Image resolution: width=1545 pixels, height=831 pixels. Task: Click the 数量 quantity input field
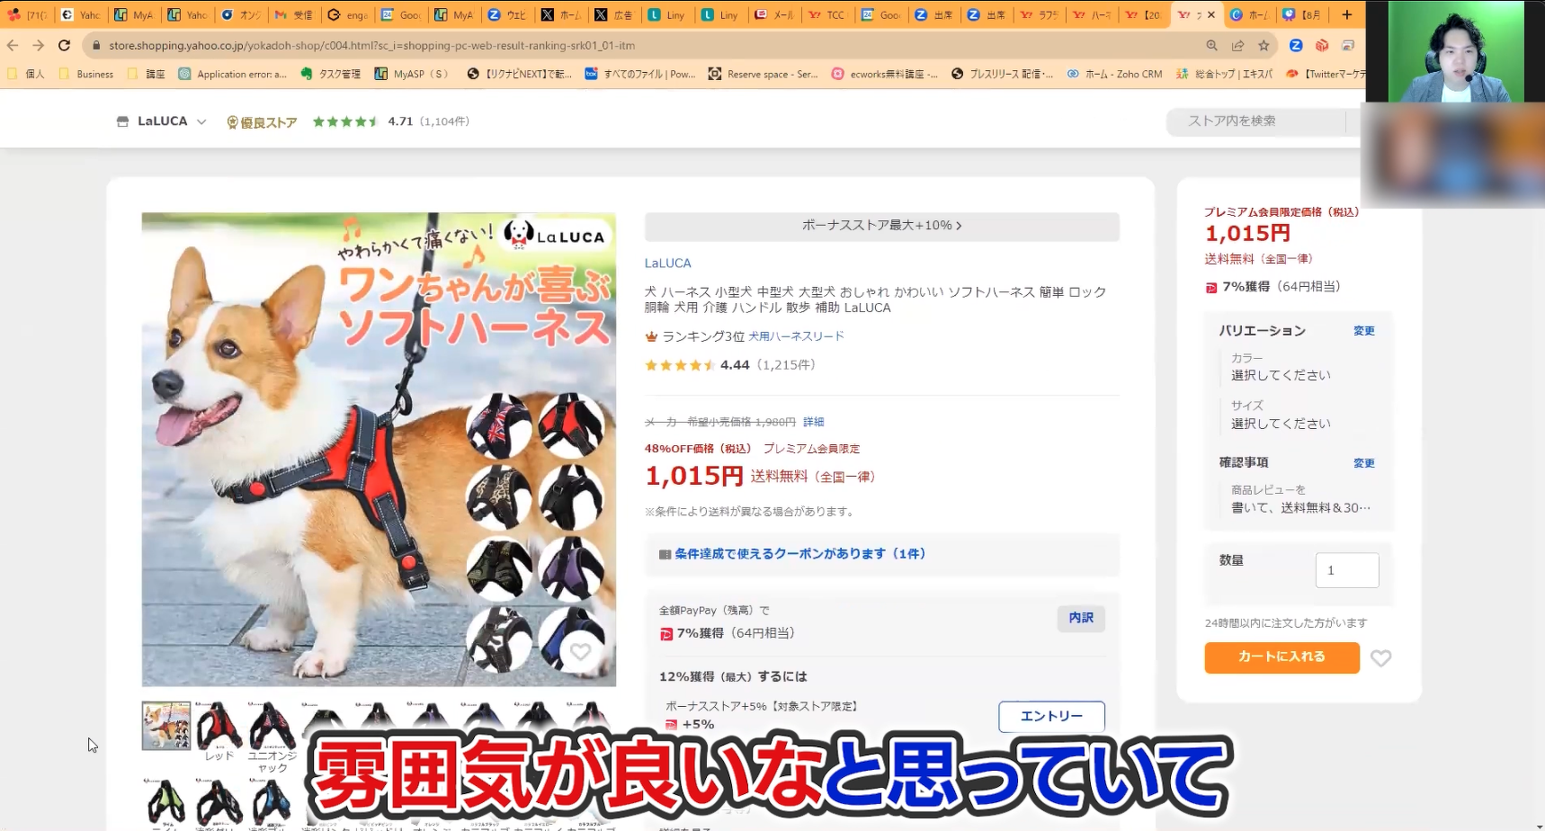click(x=1346, y=569)
